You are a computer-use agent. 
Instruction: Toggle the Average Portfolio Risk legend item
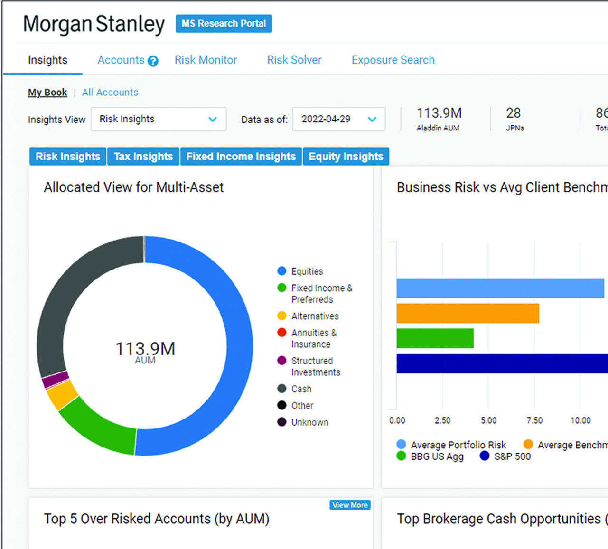coord(451,445)
